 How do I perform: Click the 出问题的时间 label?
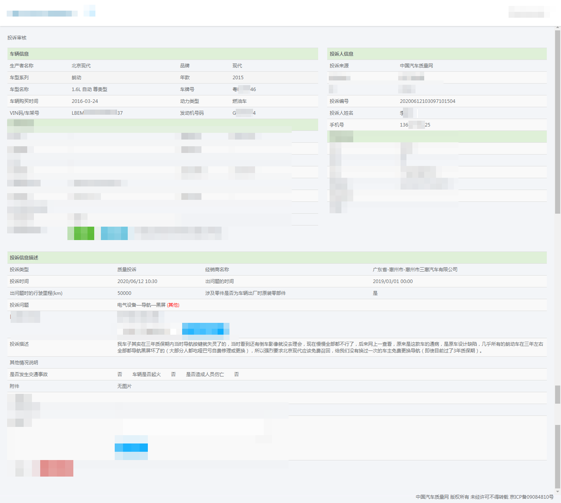tap(220, 281)
